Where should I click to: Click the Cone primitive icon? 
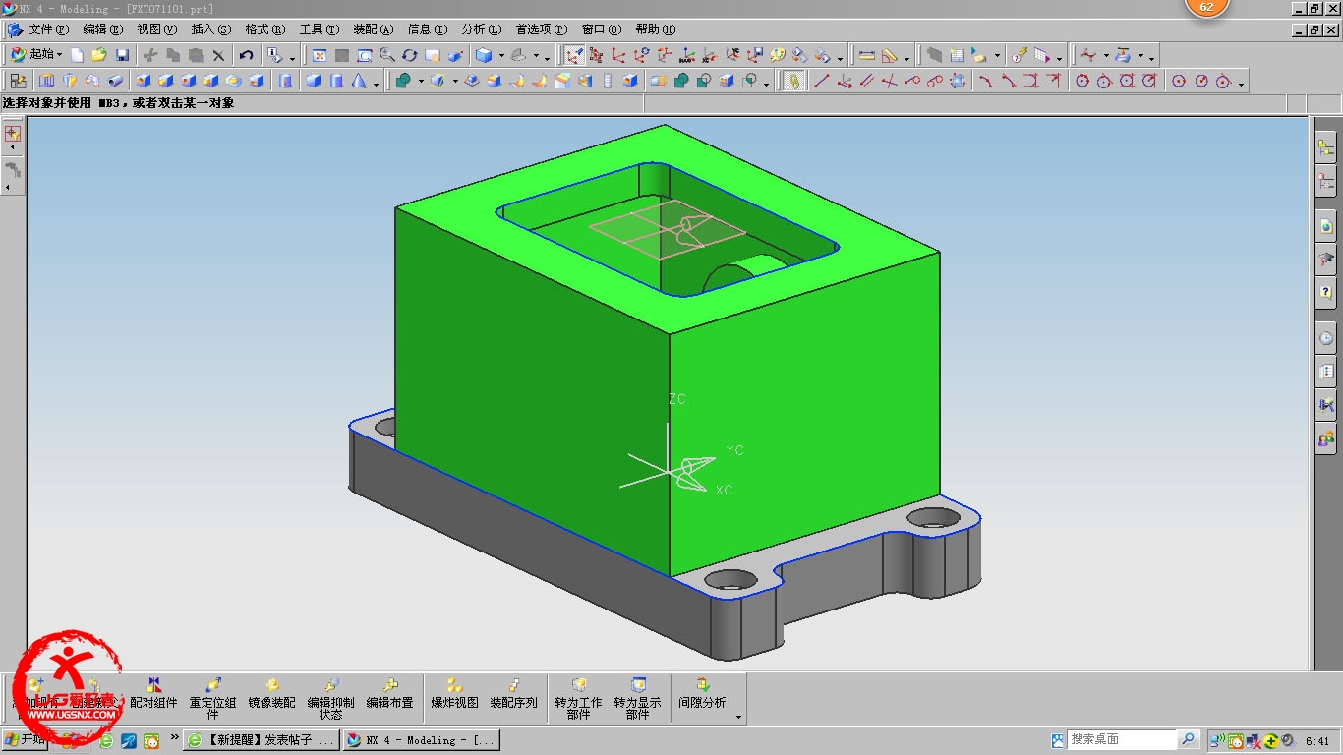pos(359,81)
